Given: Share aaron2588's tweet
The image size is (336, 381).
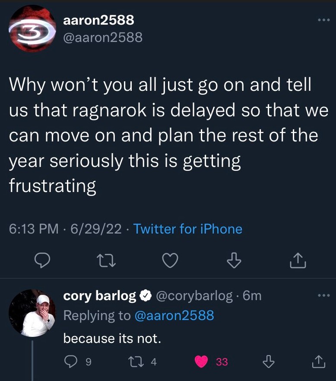Looking at the screenshot, I should tap(298, 261).
